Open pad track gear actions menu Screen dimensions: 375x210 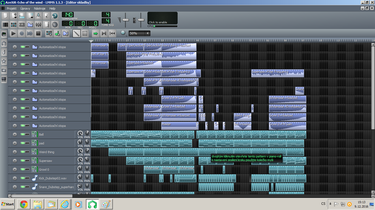15,143
